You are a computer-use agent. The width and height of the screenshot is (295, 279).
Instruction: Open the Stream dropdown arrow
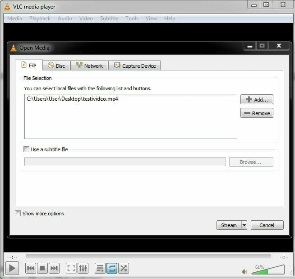click(x=244, y=225)
